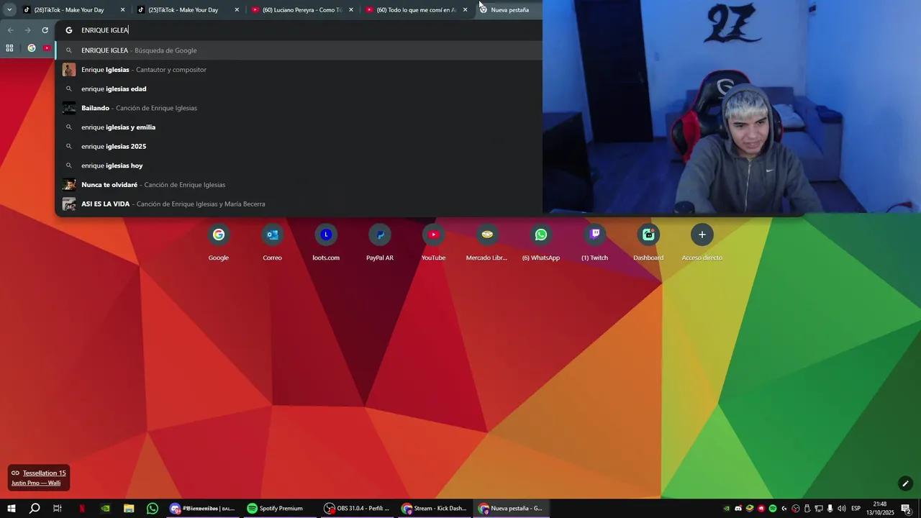The width and height of the screenshot is (921, 518).
Task: Choose the 'ASI ES LA VIDA' song suggestion
Action: click(299, 204)
